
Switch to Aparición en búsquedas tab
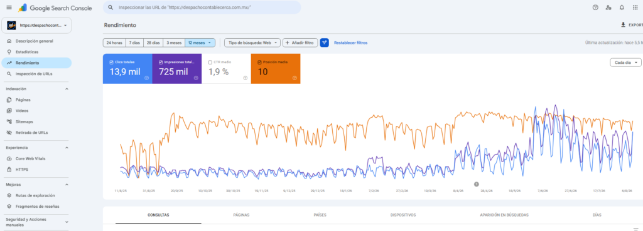[x=504, y=215]
